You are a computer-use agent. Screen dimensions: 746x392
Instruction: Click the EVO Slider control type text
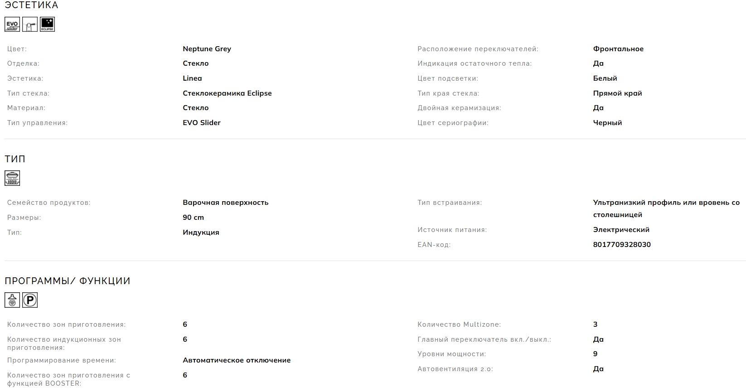[202, 123]
